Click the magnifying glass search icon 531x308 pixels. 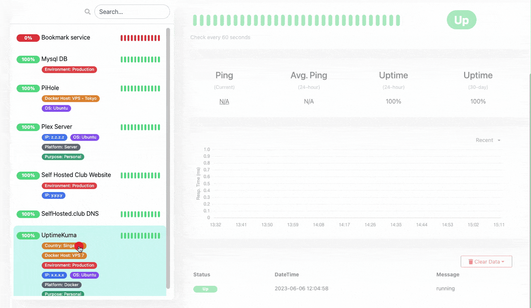88,12
